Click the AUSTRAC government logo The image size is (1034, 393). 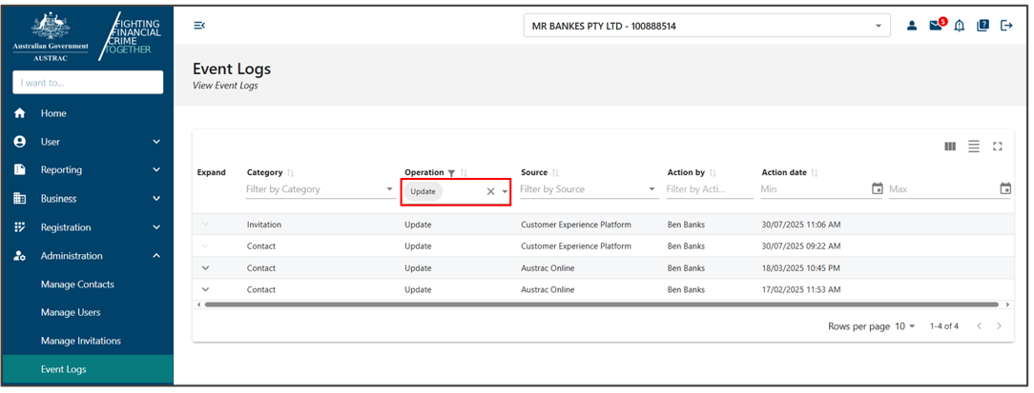tap(51, 37)
